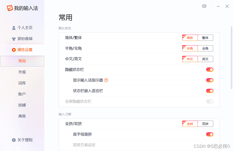Click the 简体/繁体 row label
Screen dimensions: 234x151
click(73, 38)
